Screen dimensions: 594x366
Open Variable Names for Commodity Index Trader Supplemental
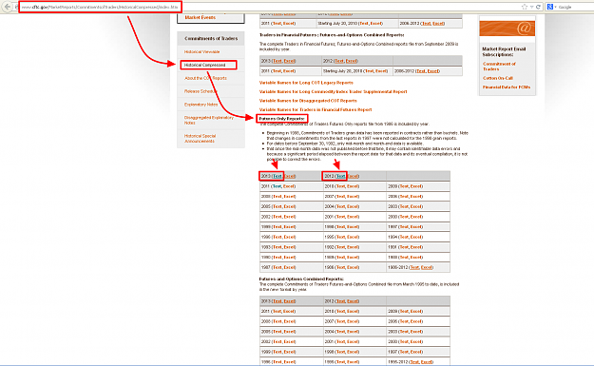point(333,91)
